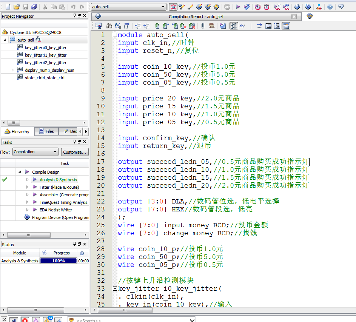Select state_ctrl:i_state_ctrl in hierarchy
356x322 pixels.
[x=45, y=78]
